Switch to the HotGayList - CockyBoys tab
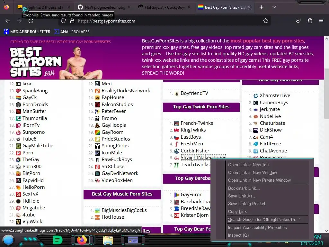Viewport: 329px width, 247px height. [164, 7]
